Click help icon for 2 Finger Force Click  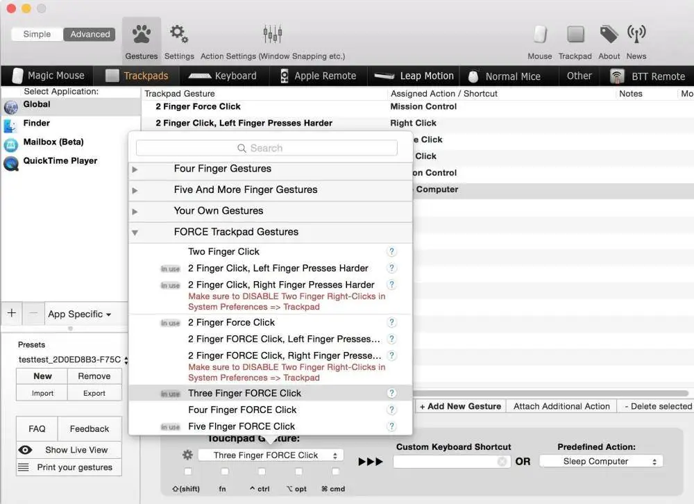click(391, 322)
